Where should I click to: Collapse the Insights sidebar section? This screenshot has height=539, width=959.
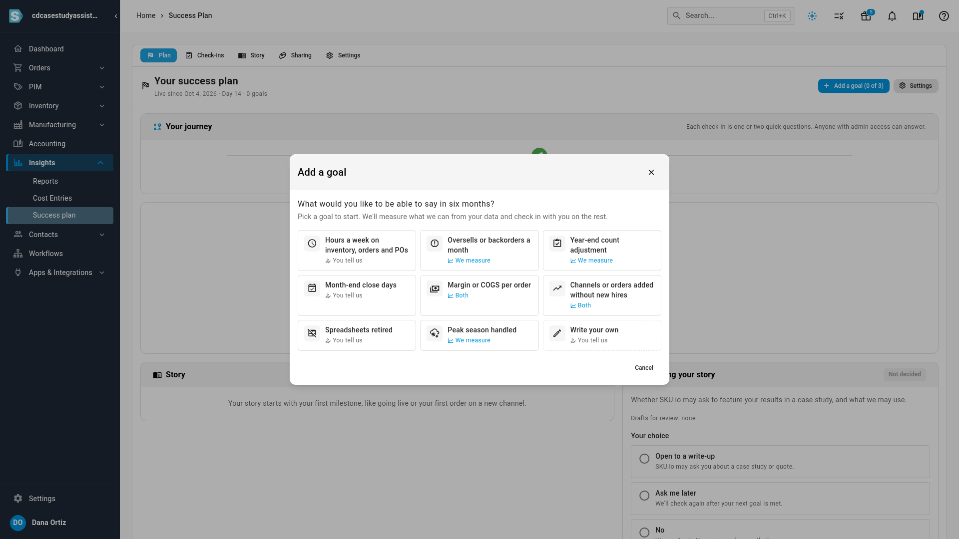tap(59, 163)
